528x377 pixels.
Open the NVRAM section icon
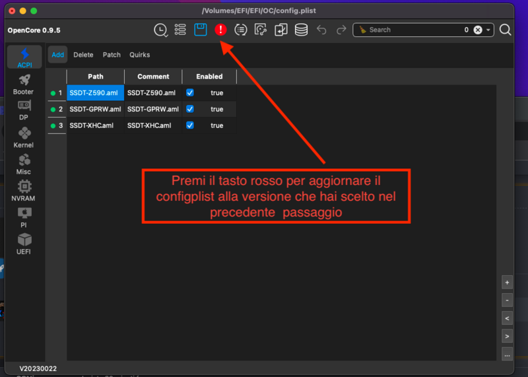click(x=24, y=190)
